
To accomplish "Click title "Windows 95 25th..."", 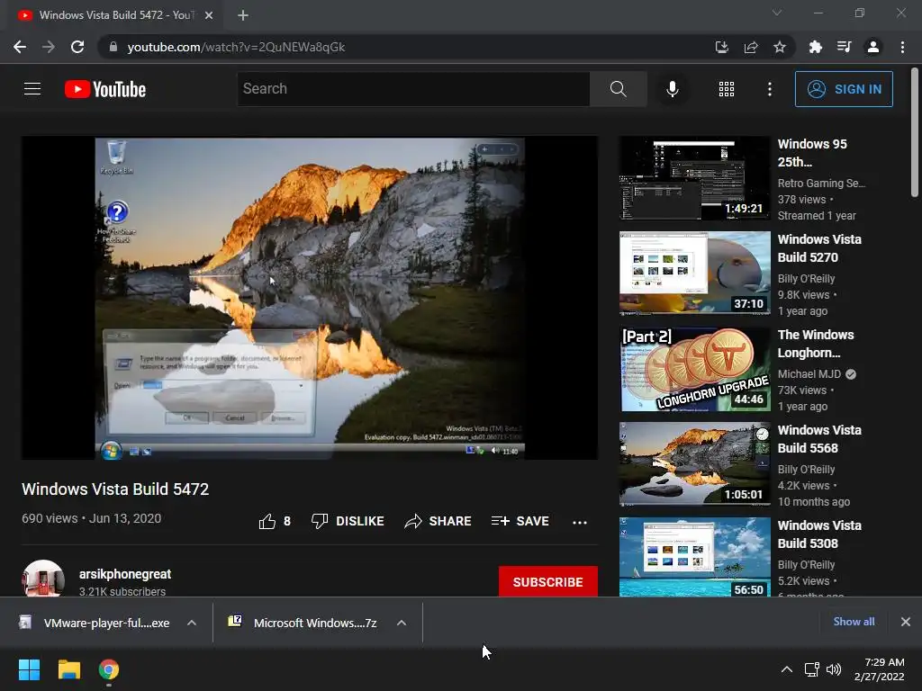I will pyautogui.click(x=812, y=153).
